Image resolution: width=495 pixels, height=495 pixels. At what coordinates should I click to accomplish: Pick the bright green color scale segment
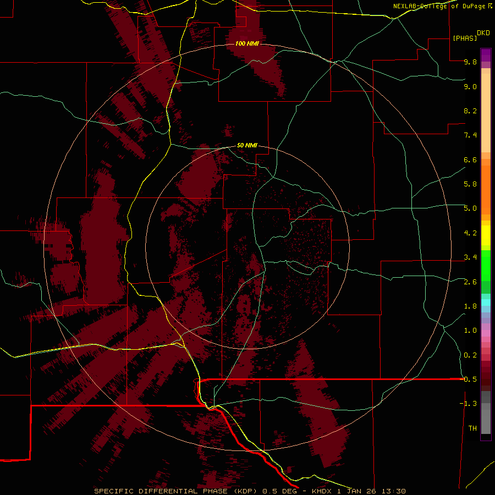[486, 265]
